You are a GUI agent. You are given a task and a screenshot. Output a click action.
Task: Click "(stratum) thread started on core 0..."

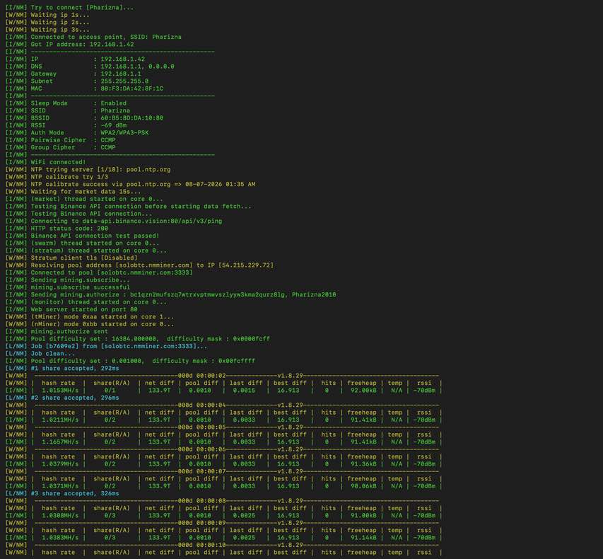tap(99, 250)
